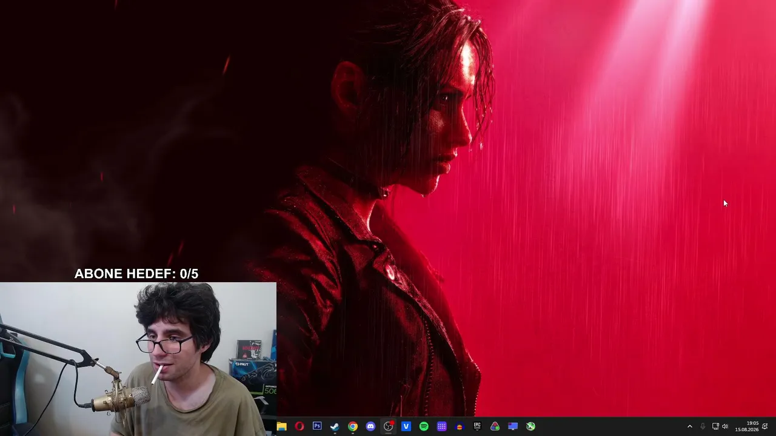The height and width of the screenshot is (436, 776).
Task: Open the notification center bell icon
Action: tap(765, 426)
